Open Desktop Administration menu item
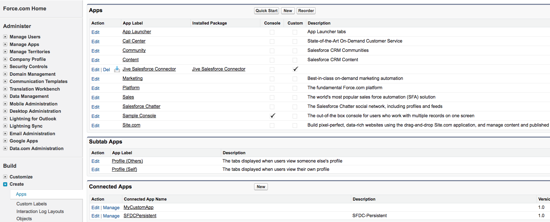550x222 pixels. click(35, 111)
